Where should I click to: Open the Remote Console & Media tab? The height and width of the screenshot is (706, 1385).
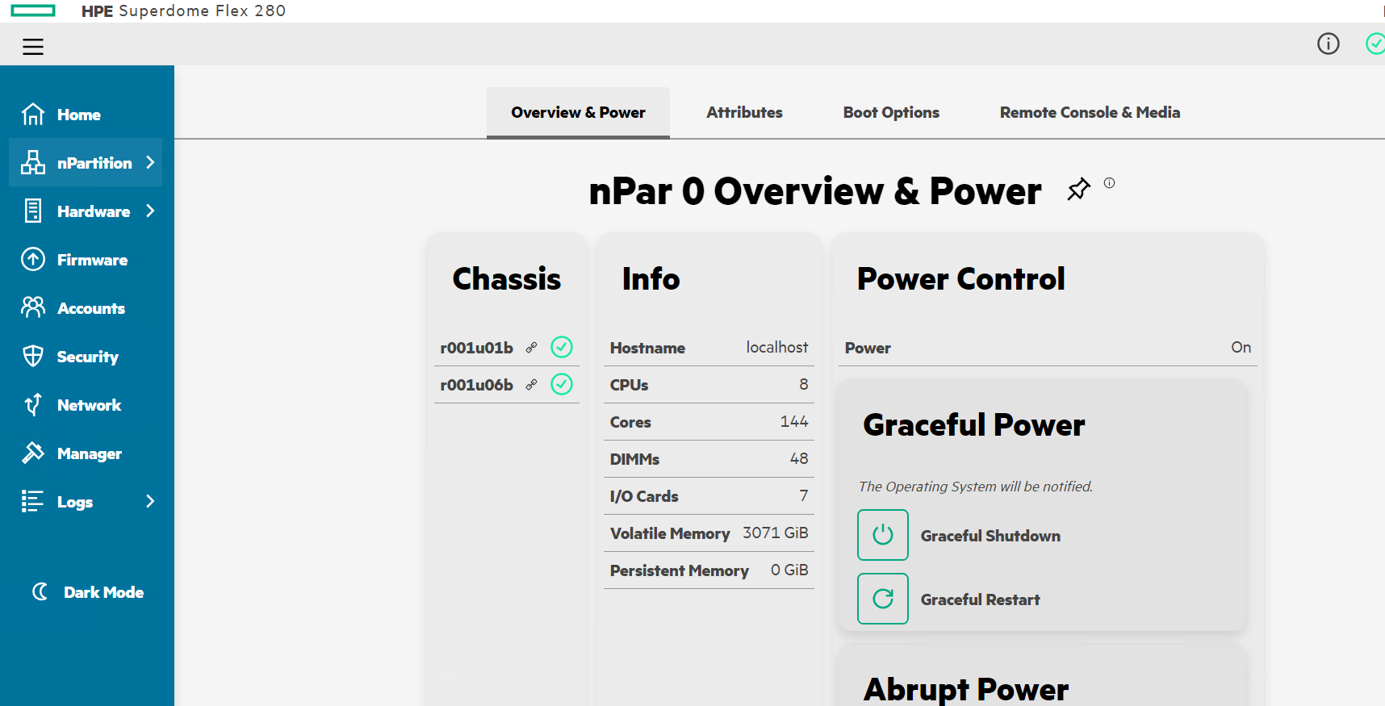tap(1090, 112)
